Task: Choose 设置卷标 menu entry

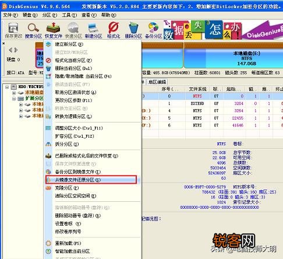Action: [93, 223]
